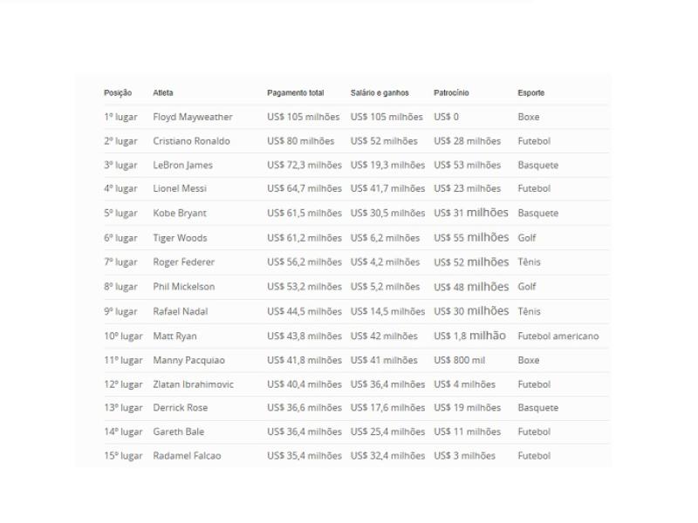Click the Esporte column header
Screen dimensions: 698x523
[530, 93]
